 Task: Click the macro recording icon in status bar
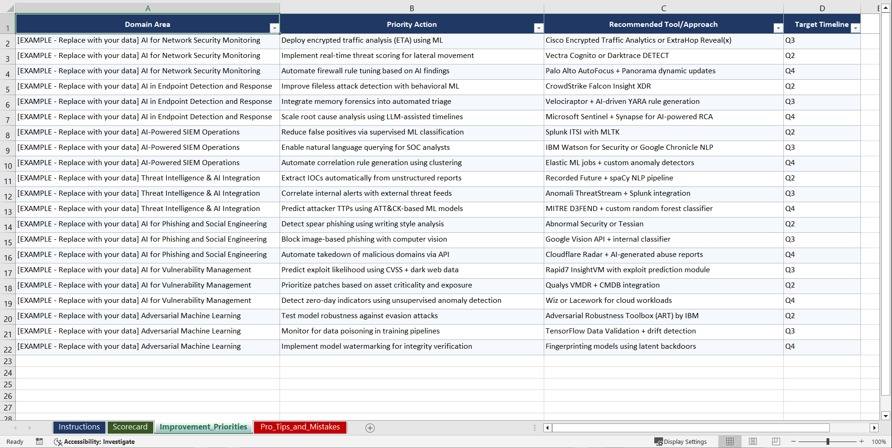click(x=39, y=442)
